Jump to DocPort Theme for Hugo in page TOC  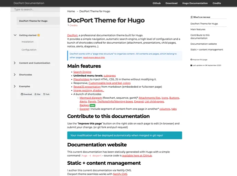click(x=204, y=24)
